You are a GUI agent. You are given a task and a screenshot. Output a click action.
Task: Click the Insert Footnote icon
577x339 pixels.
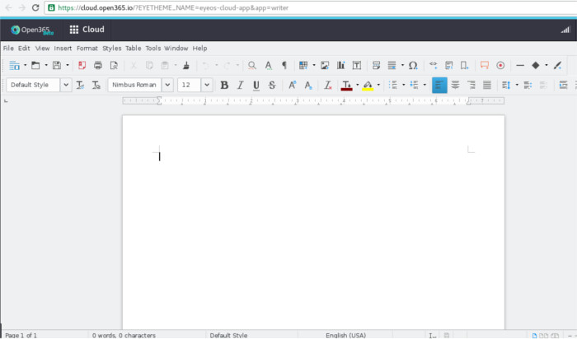(448, 65)
